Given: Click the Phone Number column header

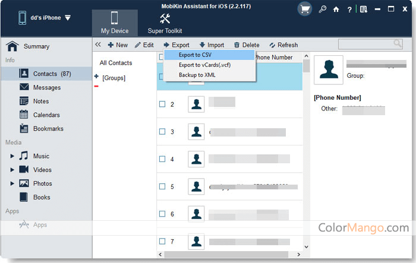Looking at the screenshot, I should [x=273, y=57].
